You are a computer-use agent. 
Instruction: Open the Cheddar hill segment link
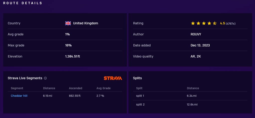click(x=19, y=96)
